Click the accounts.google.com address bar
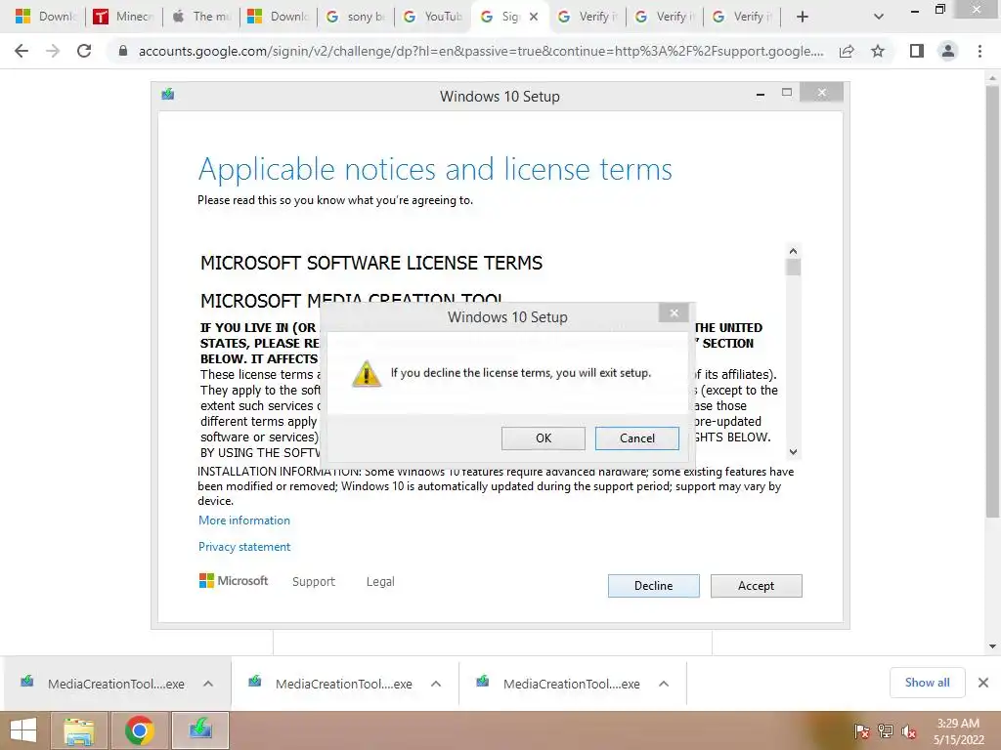Viewport: 1001px width, 750px height. pyautogui.click(x=481, y=51)
